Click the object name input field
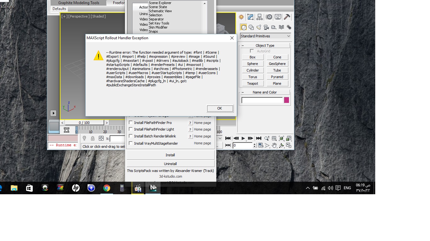 point(262,100)
